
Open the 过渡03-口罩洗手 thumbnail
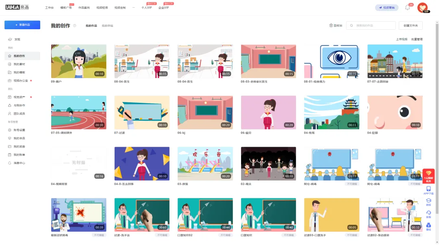332,215
